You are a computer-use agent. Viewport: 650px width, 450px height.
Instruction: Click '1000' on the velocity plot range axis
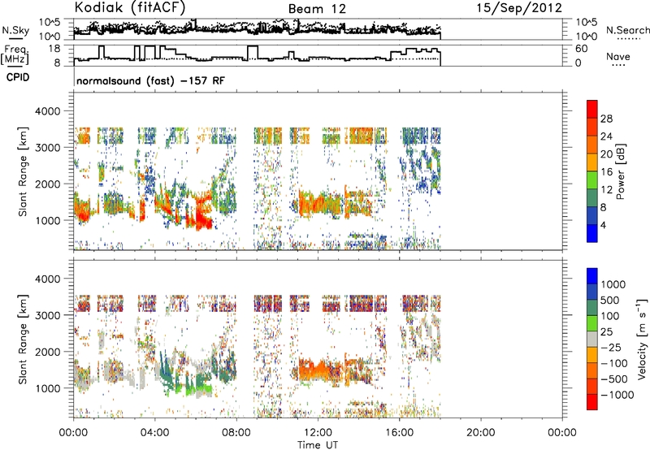click(x=47, y=388)
